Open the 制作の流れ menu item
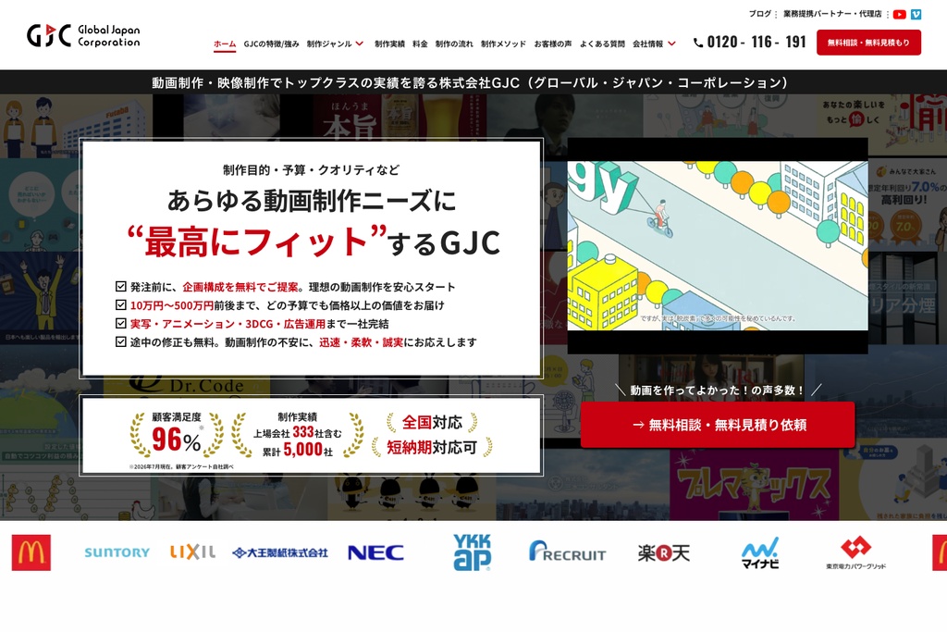This screenshot has height=632, width=947. click(x=454, y=43)
